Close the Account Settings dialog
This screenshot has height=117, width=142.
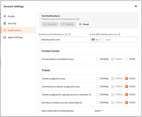pyautogui.click(x=136, y=6)
